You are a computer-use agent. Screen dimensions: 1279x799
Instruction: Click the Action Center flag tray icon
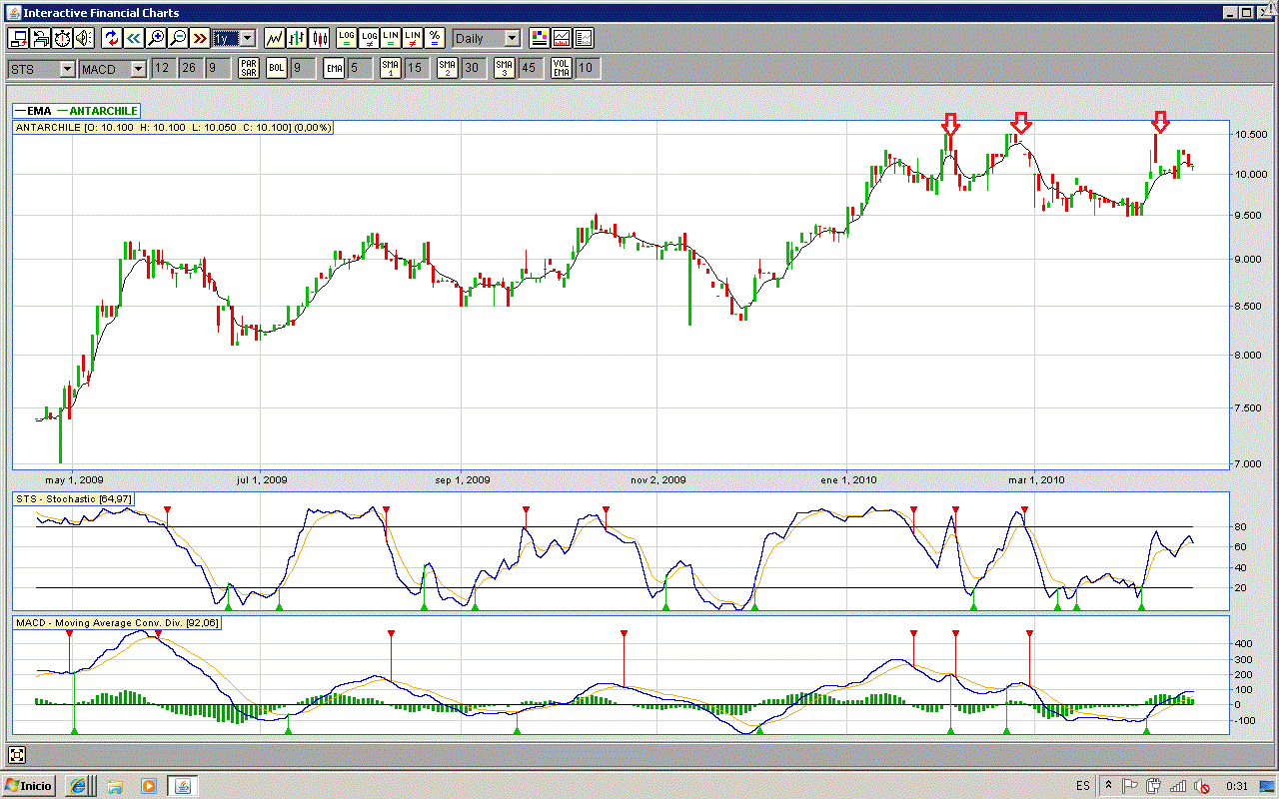(1130, 786)
